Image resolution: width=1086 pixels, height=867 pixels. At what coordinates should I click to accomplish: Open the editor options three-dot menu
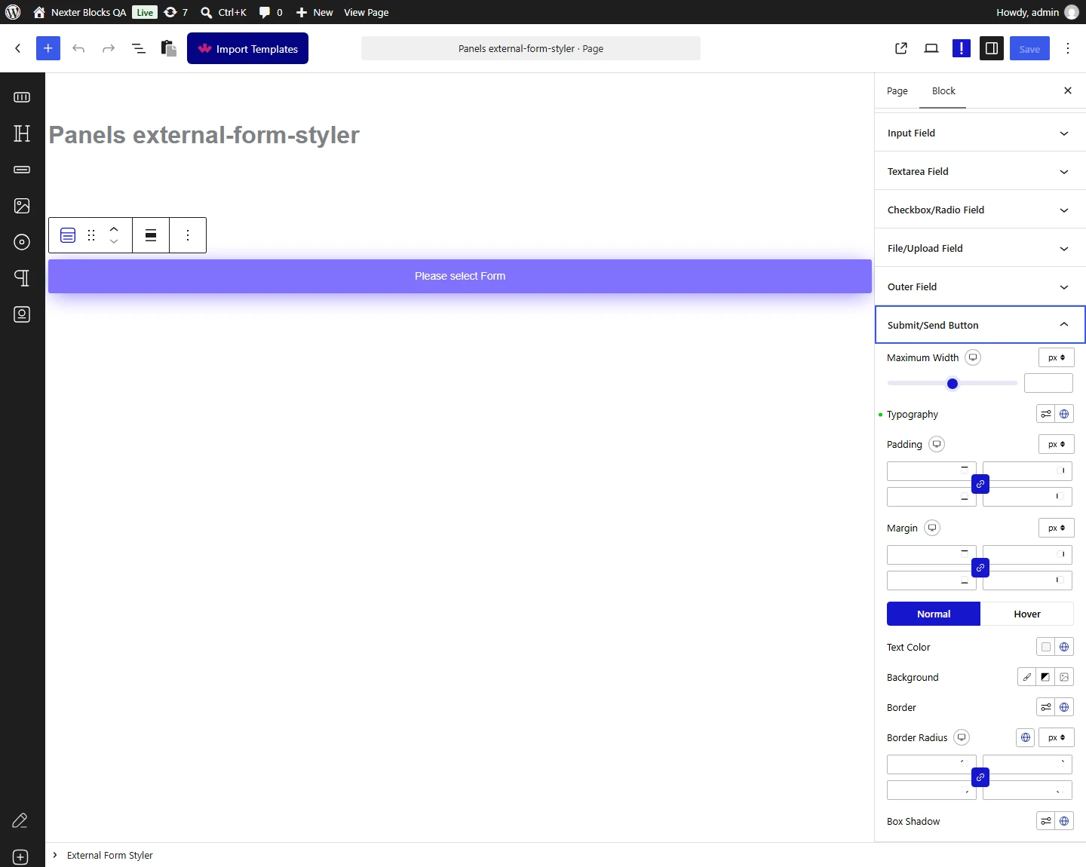1068,48
